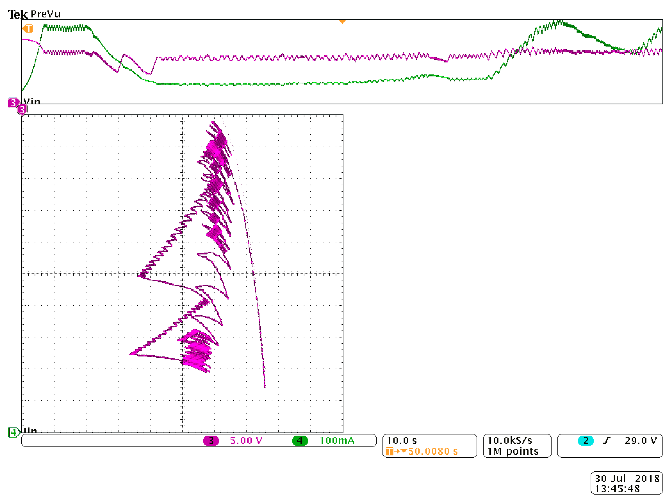Image resolution: width=670 pixels, height=502 pixels.
Task: Click the PreVu acquisition status label
Action: (x=46, y=14)
